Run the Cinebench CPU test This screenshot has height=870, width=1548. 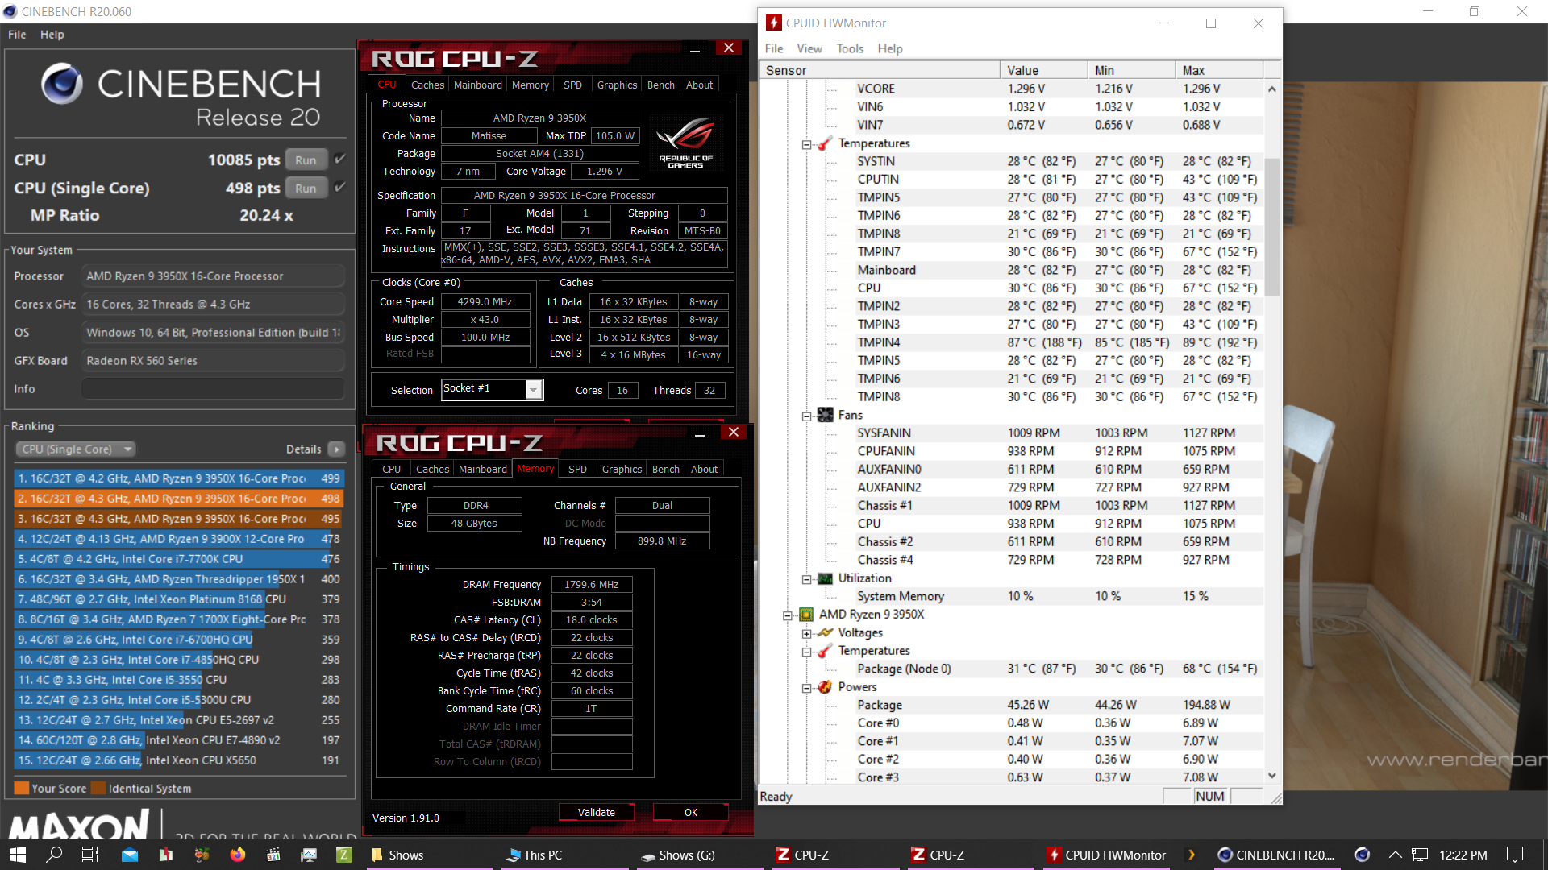point(306,159)
